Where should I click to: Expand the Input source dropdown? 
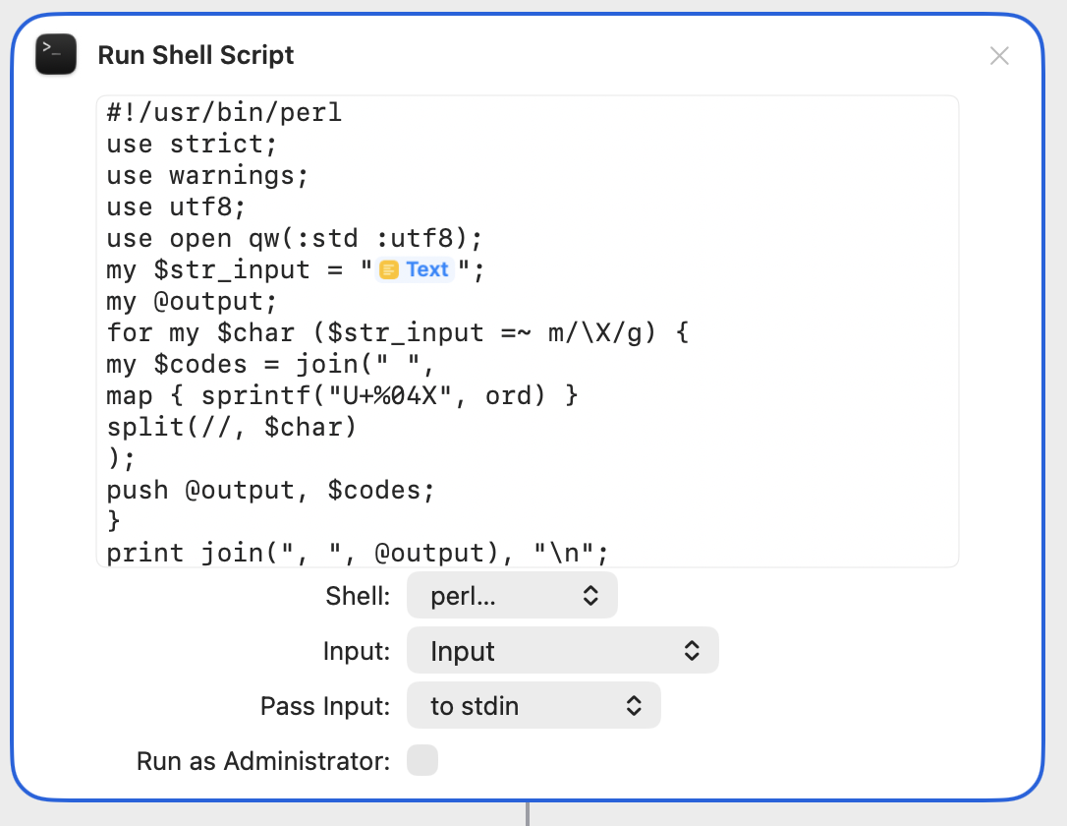[563, 651]
